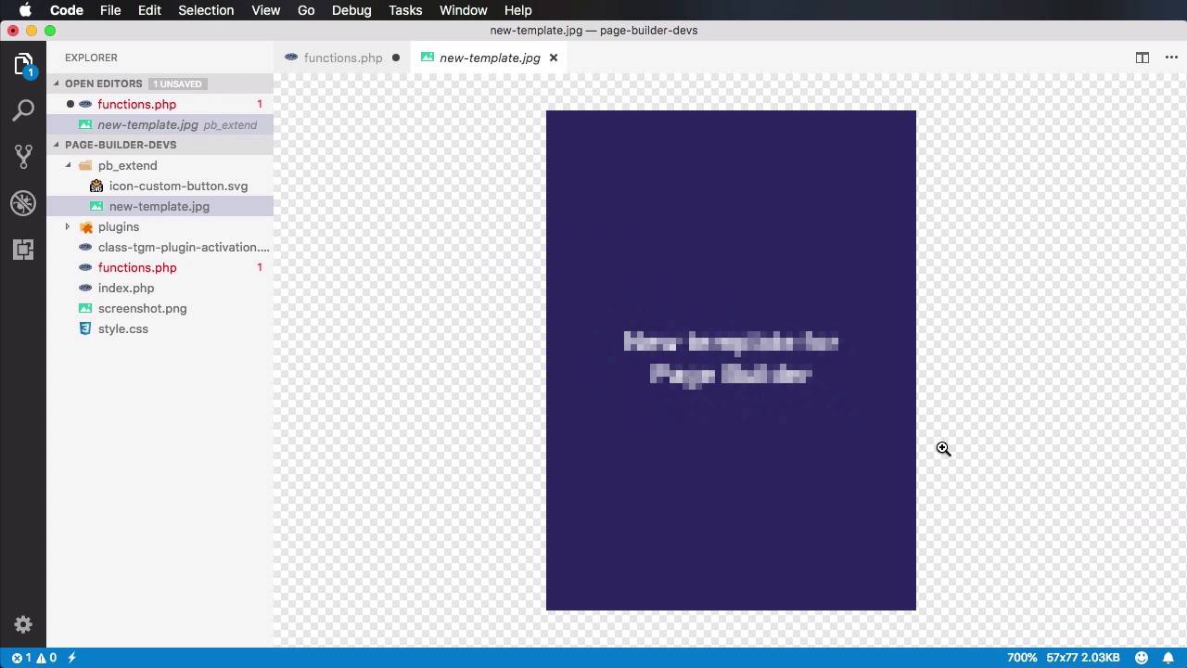Click the EXPLORER panel title
This screenshot has height=668, width=1187.
tap(91, 58)
